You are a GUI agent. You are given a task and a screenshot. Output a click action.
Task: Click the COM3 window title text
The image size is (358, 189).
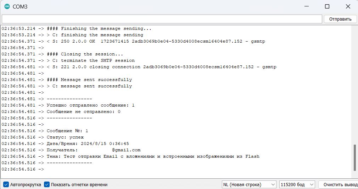click(x=20, y=7)
